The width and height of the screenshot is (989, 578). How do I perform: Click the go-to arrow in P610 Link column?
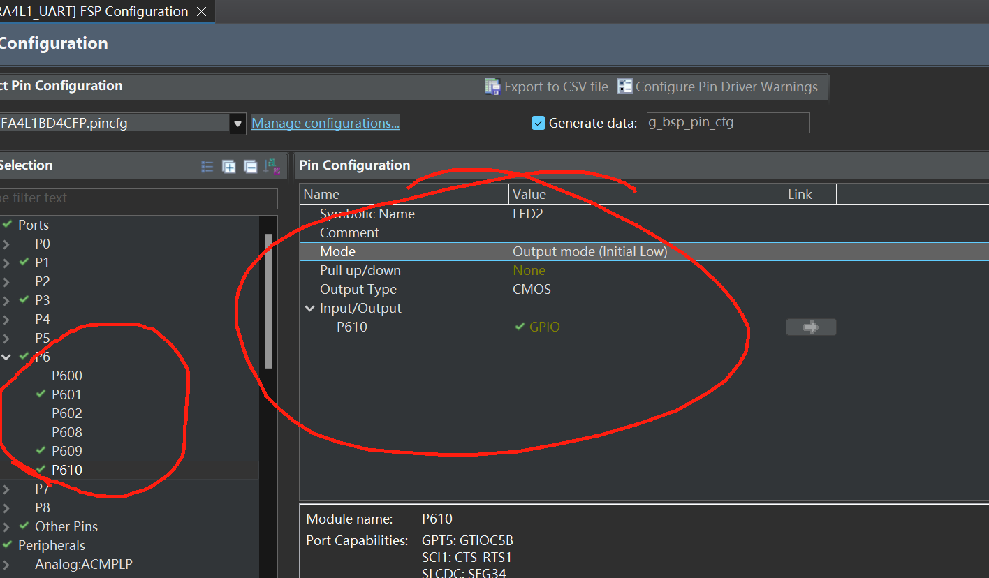pyautogui.click(x=810, y=327)
